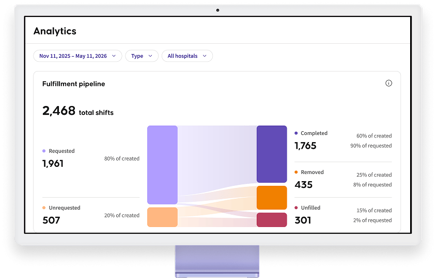Click the crimson Unfilled bar in chart

tap(272, 220)
